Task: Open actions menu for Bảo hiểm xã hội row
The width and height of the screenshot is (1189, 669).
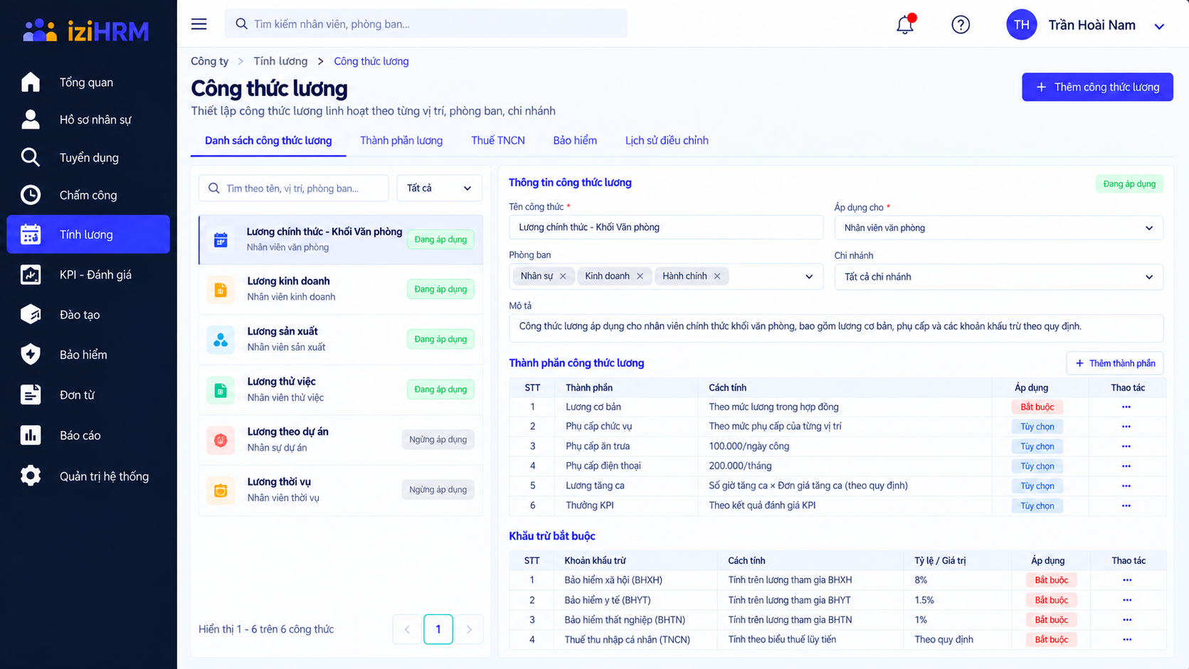Action: pyautogui.click(x=1127, y=580)
